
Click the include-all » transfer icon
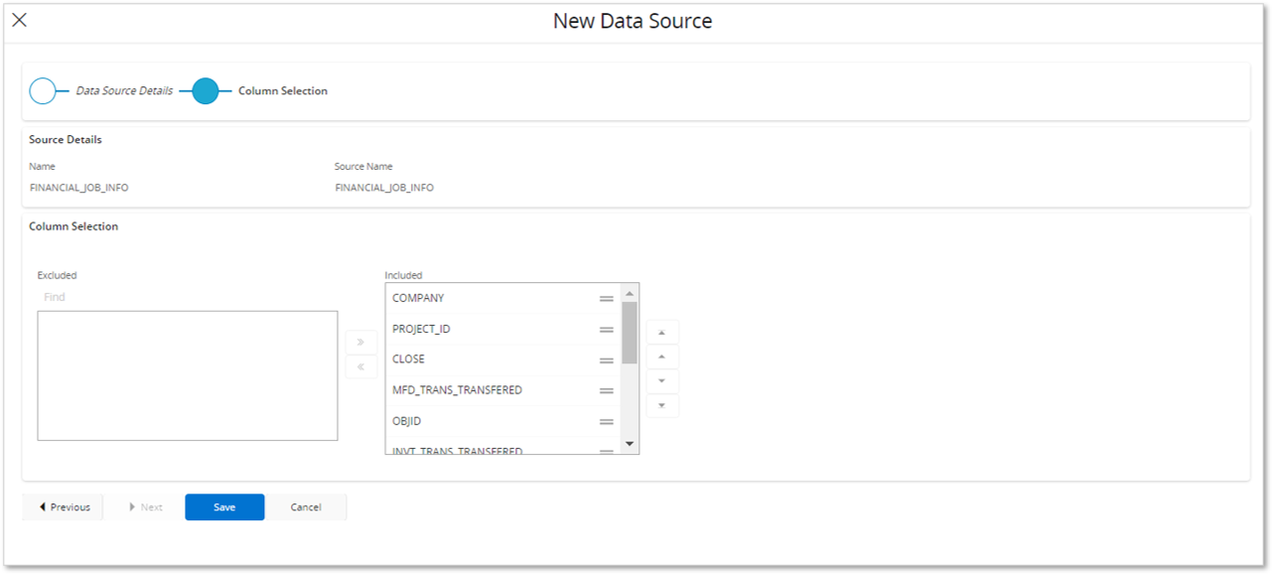[x=361, y=342]
